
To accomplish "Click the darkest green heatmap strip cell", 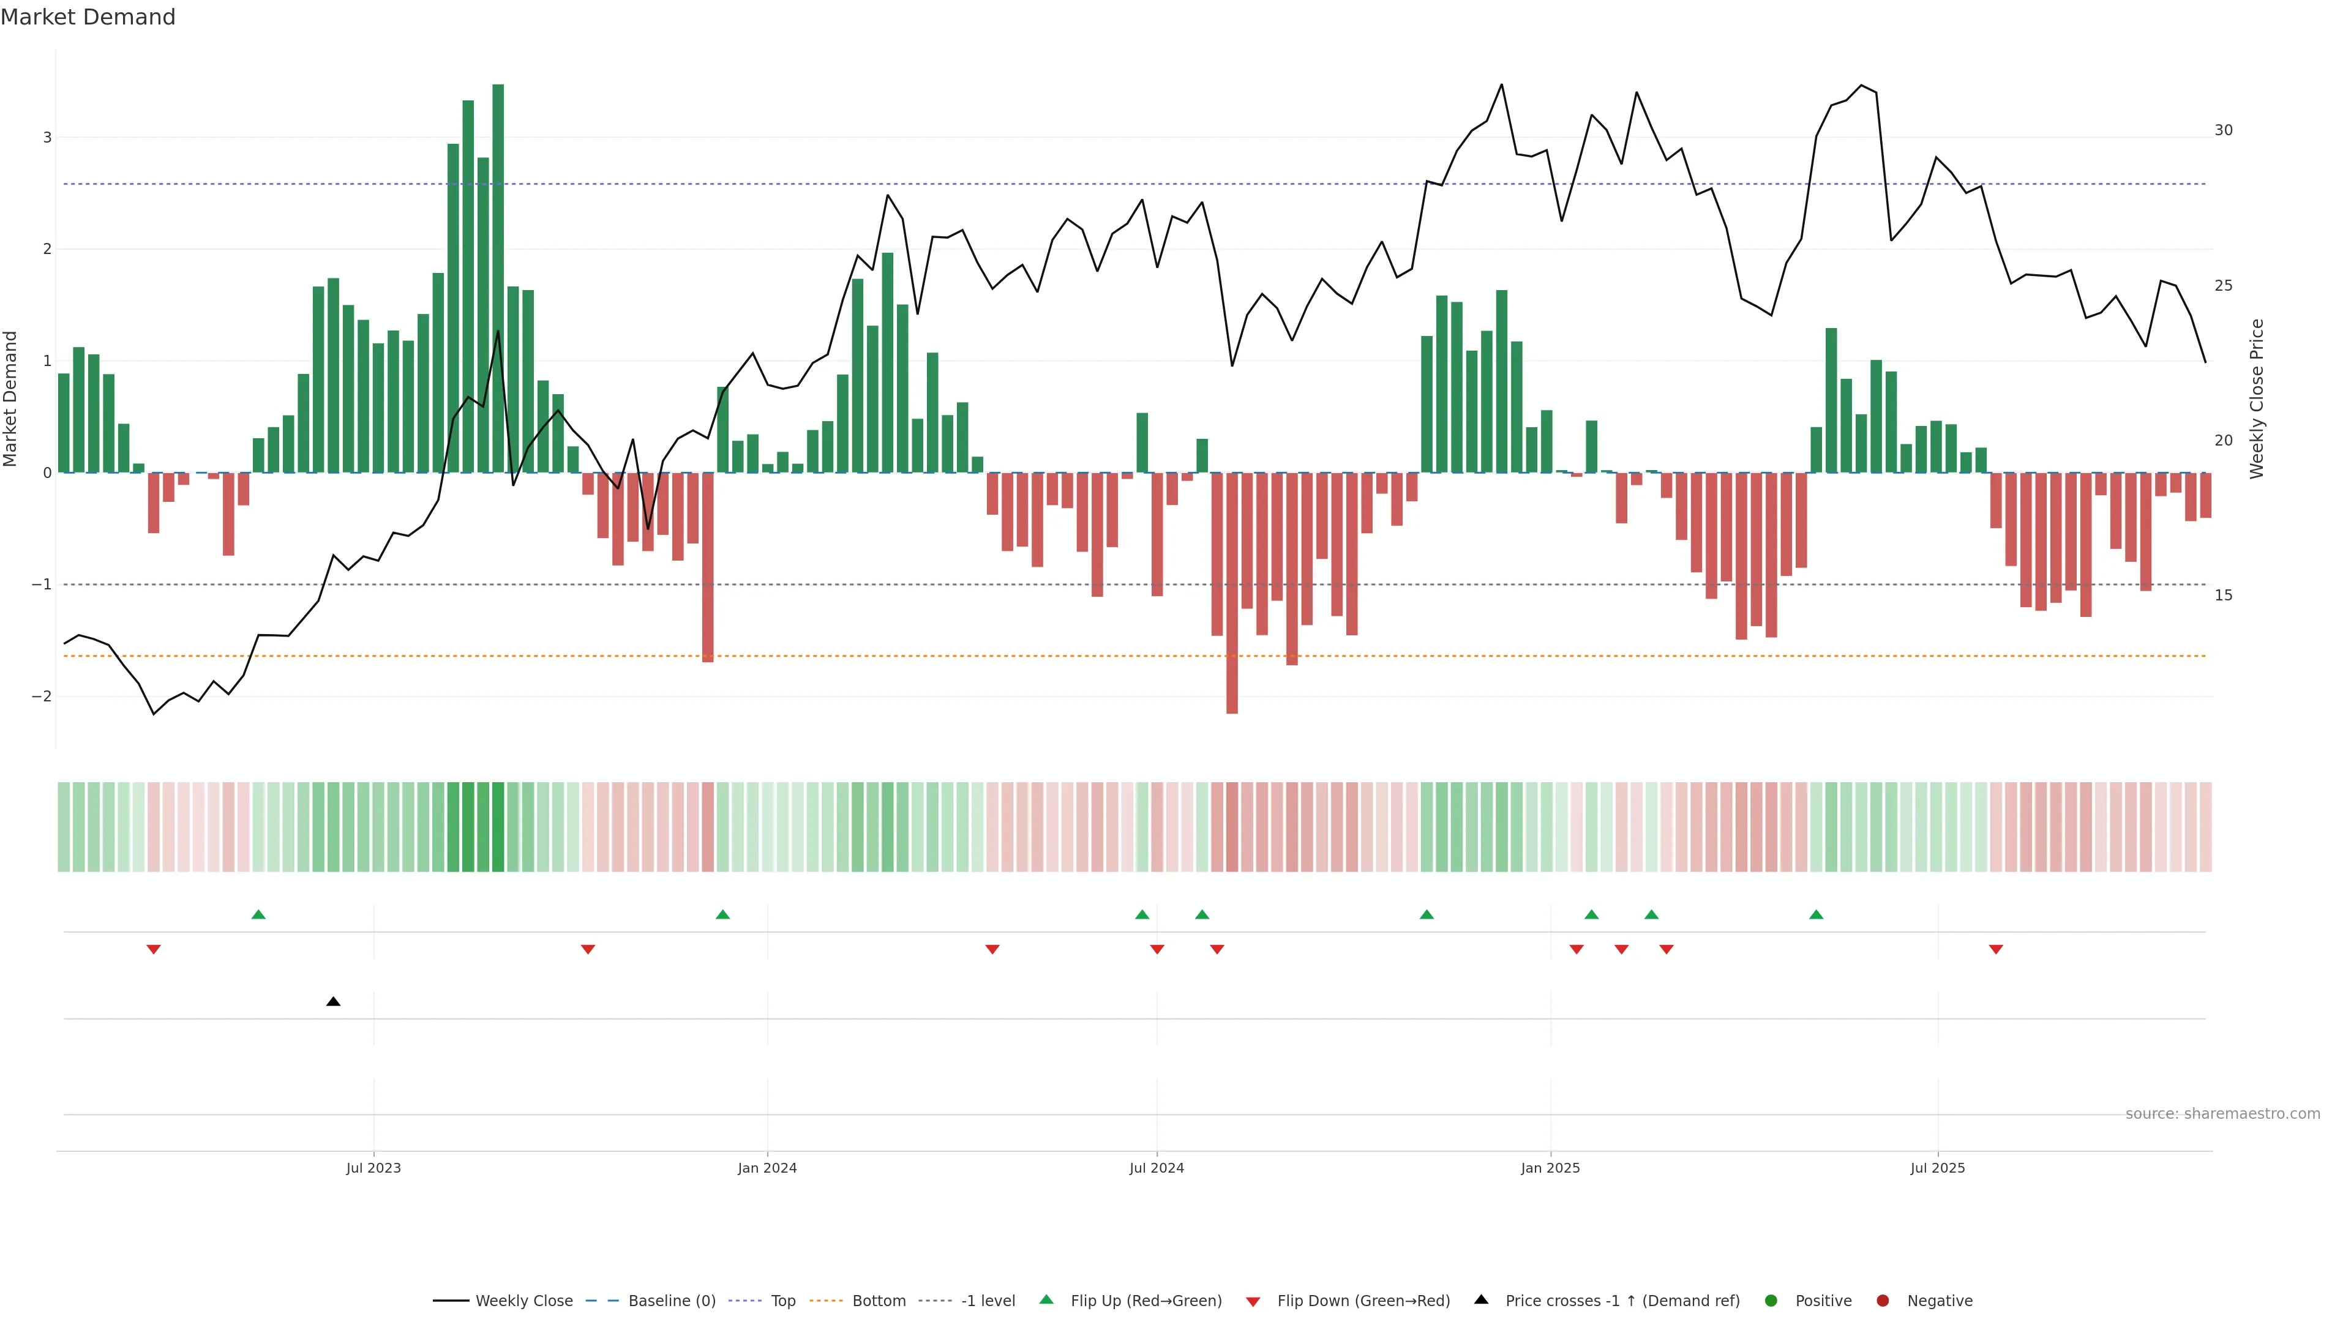I will point(497,827).
